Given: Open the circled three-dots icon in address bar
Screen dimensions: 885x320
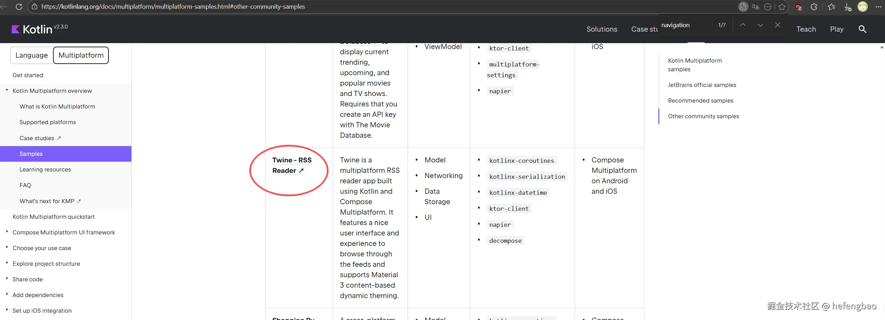Looking at the screenshot, I should tap(767, 7).
